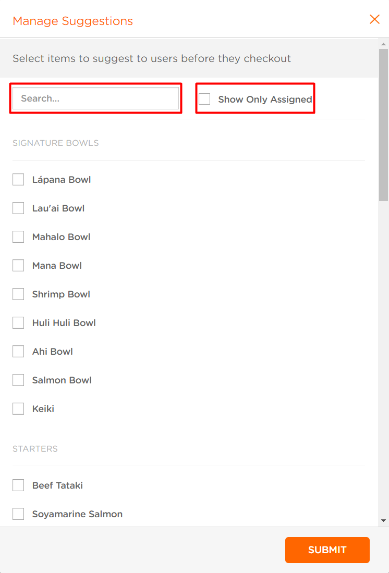Tick the Keiki checkbox
The height and width of the screenshot is (573, 389).
coord(18,408)
